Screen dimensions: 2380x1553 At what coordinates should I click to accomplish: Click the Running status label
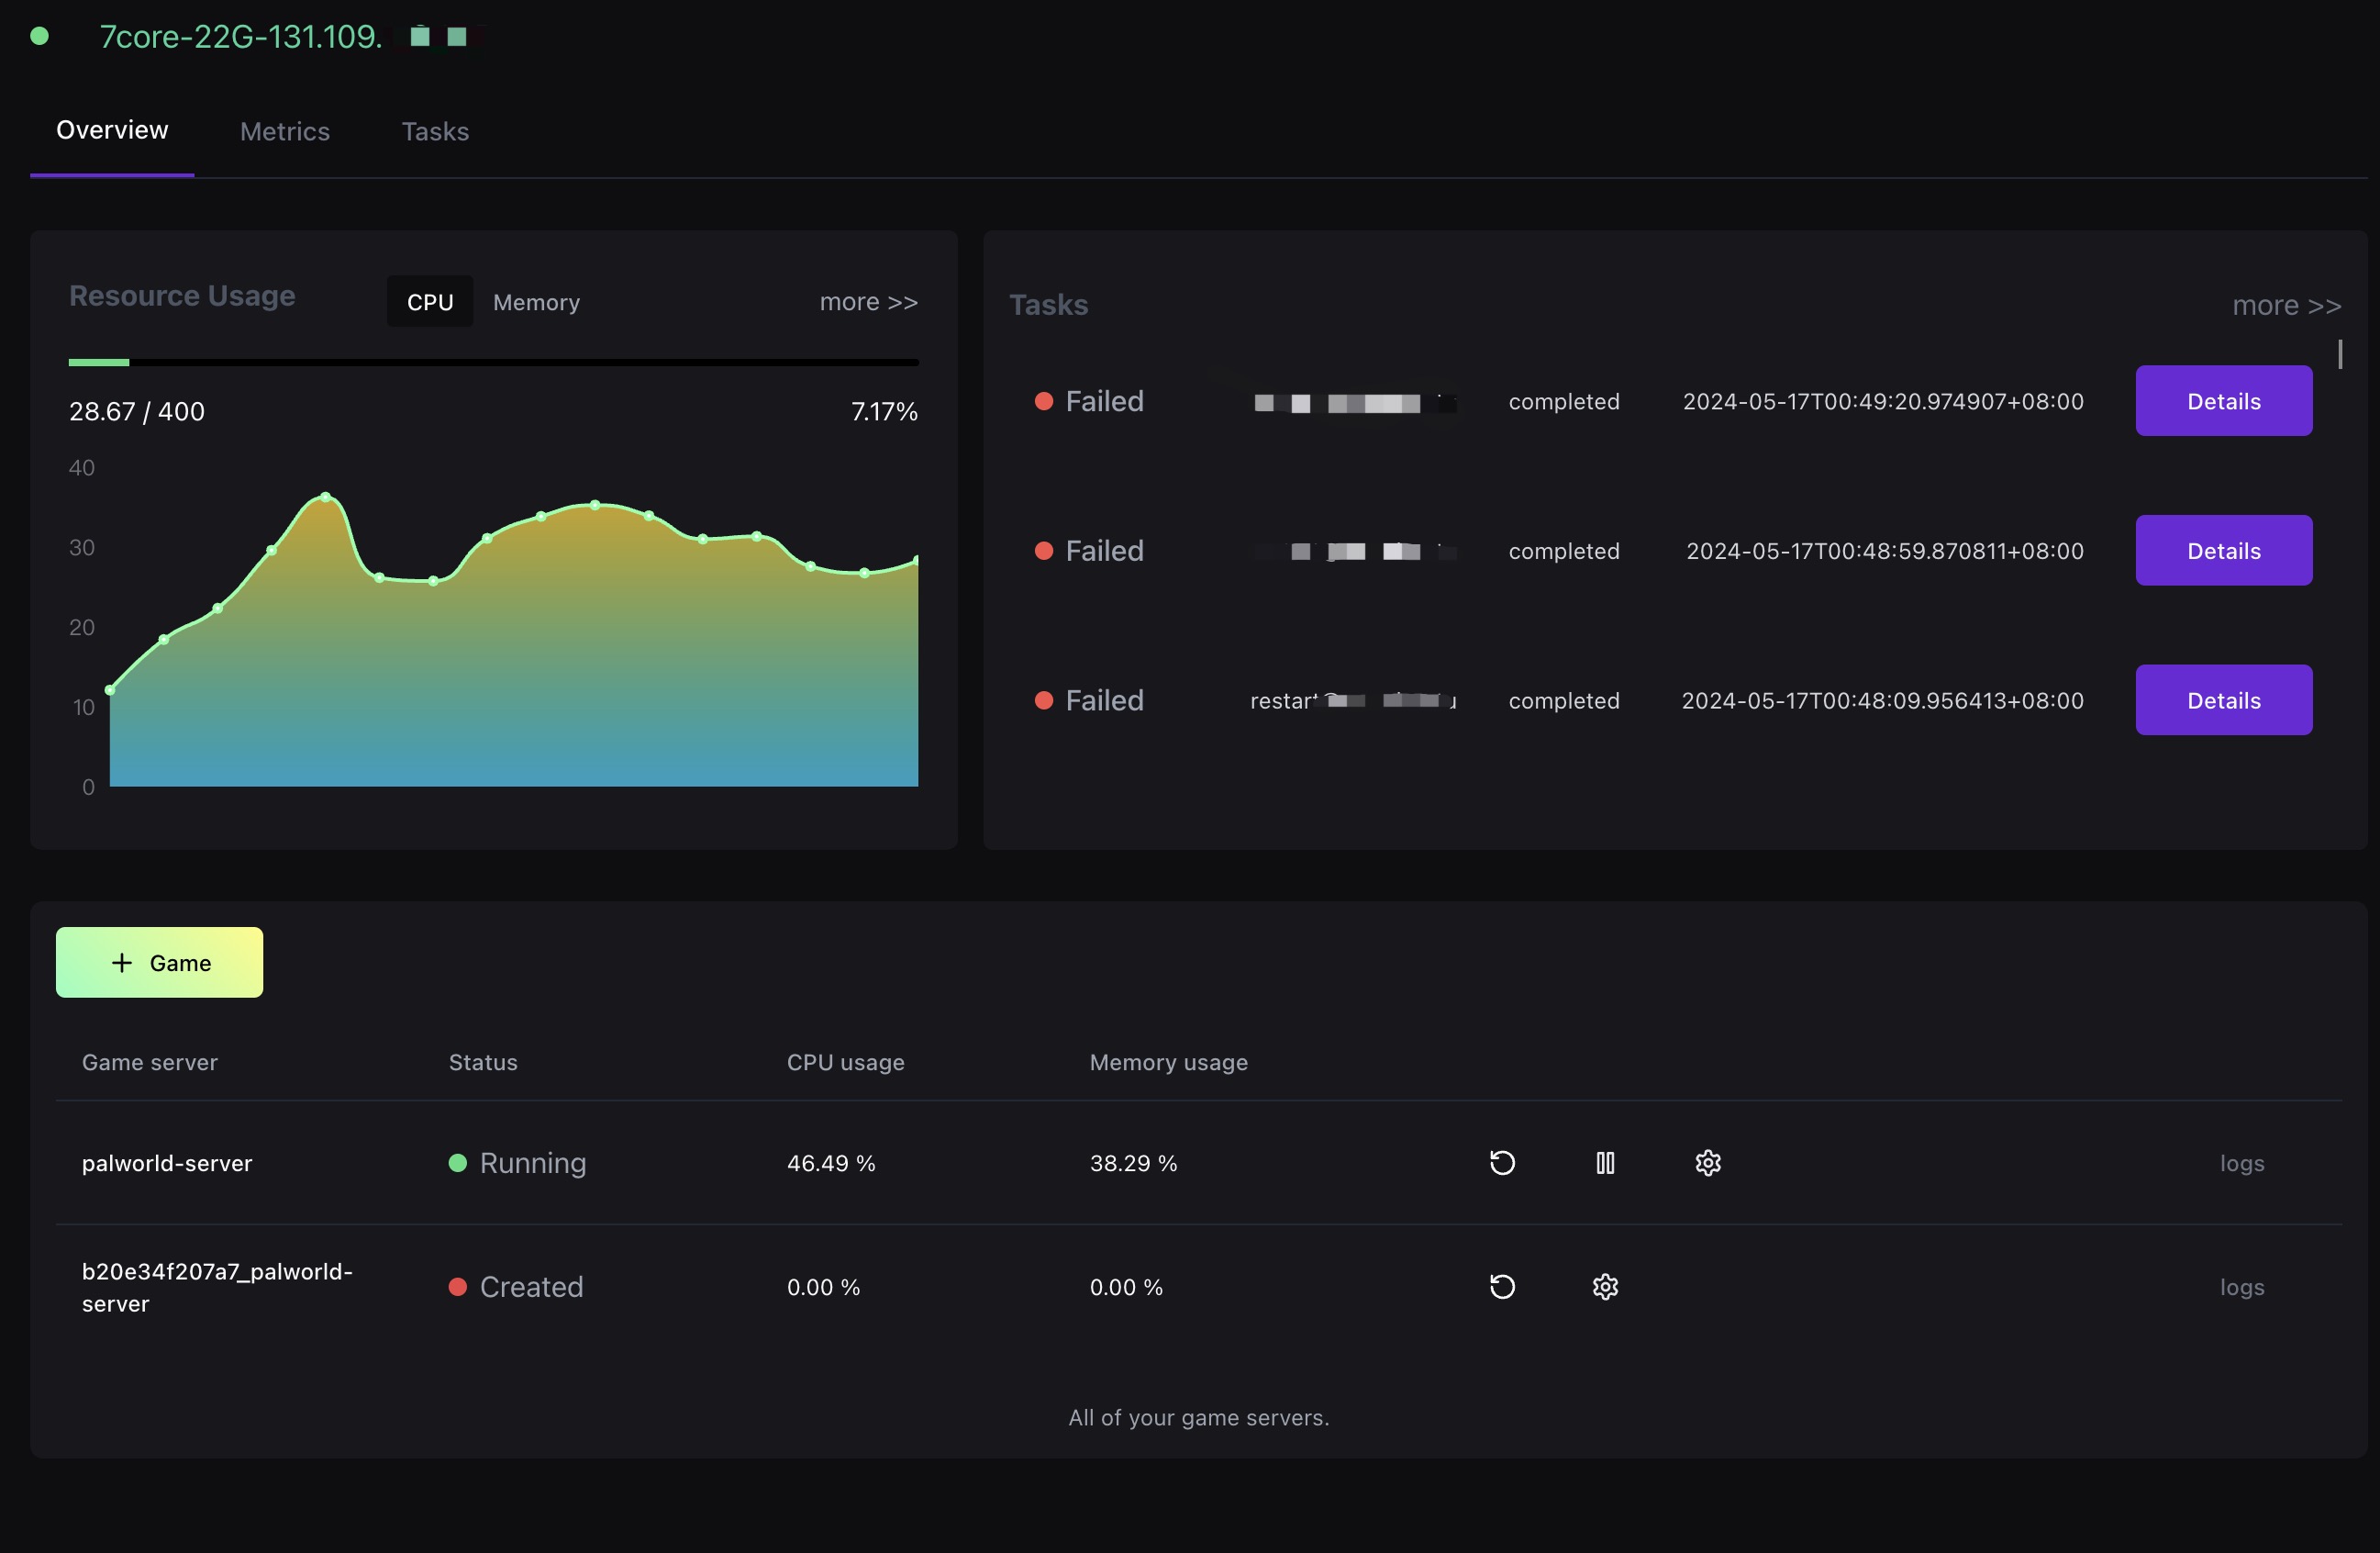tap(533, 1163)
